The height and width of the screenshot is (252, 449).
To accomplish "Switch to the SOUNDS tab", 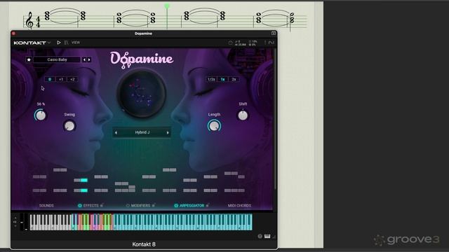I will (46, 205).
